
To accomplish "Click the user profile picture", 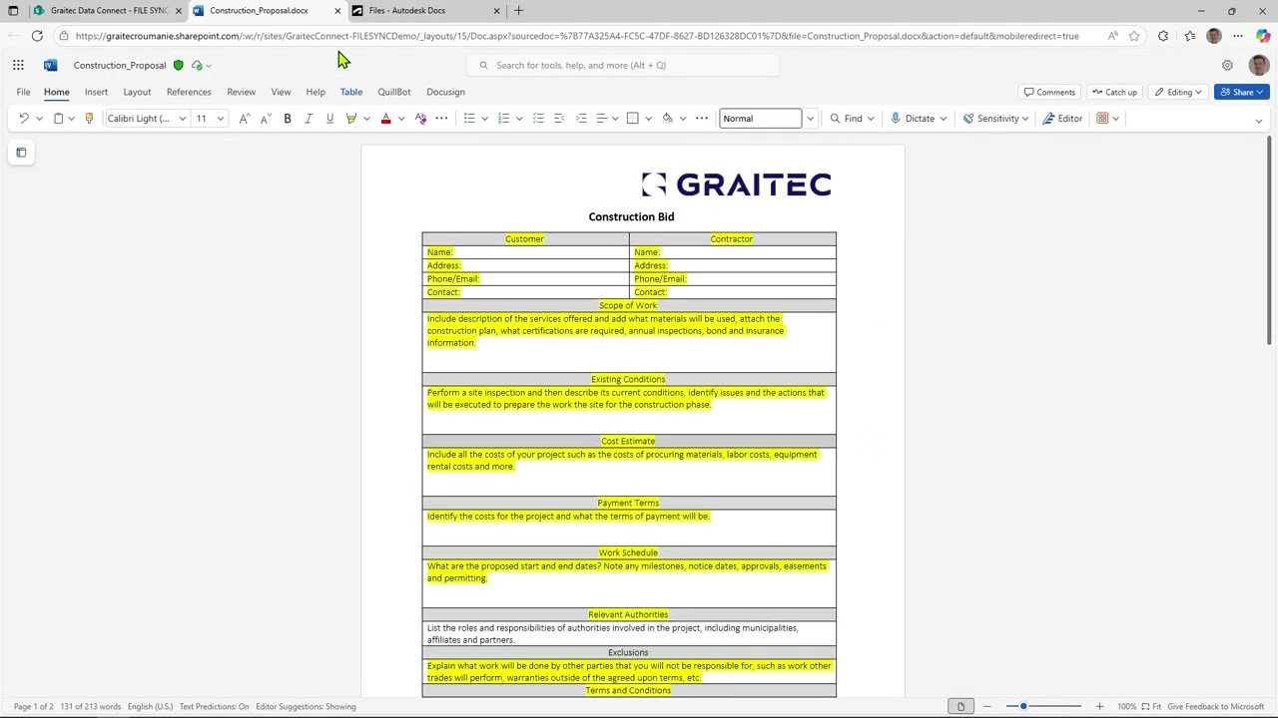I will 1258,65.
